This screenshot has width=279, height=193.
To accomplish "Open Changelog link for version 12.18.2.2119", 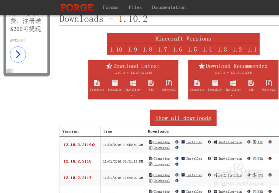I will coord(161,142).
